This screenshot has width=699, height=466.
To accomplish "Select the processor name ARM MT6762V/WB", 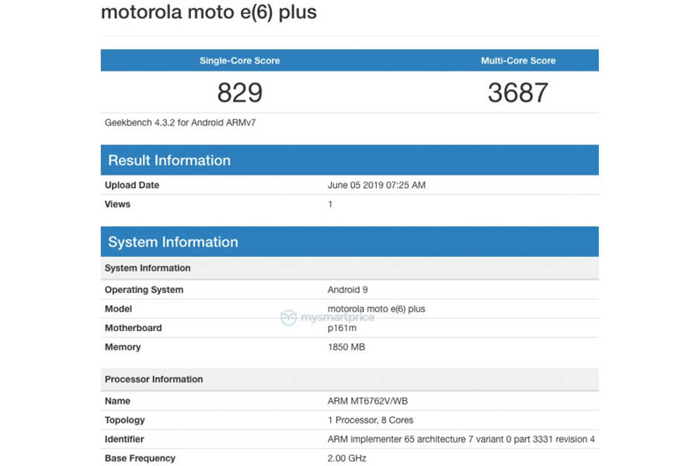I will [x=365, y=401].
